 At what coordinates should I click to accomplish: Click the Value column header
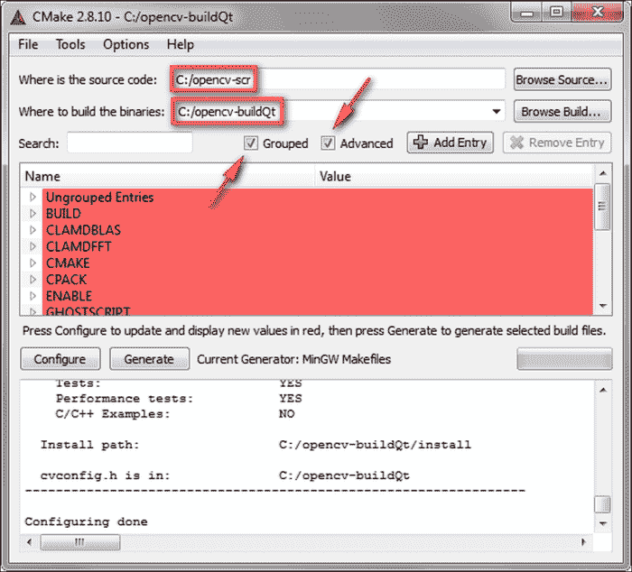point(454,177)
